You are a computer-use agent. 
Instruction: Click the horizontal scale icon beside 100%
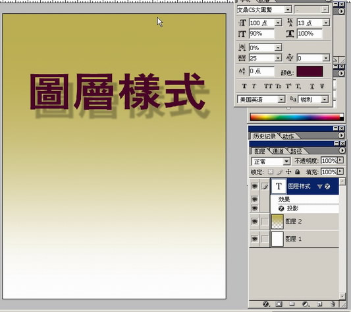[290, 34]
